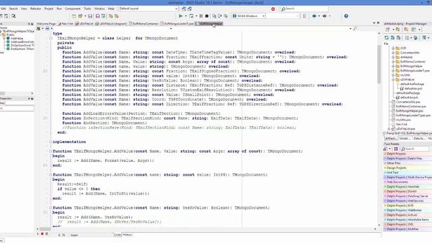The height and width of the screenshot is (243, 432).
Task: Click the editor vertical scrollbar
Action: 379,130
